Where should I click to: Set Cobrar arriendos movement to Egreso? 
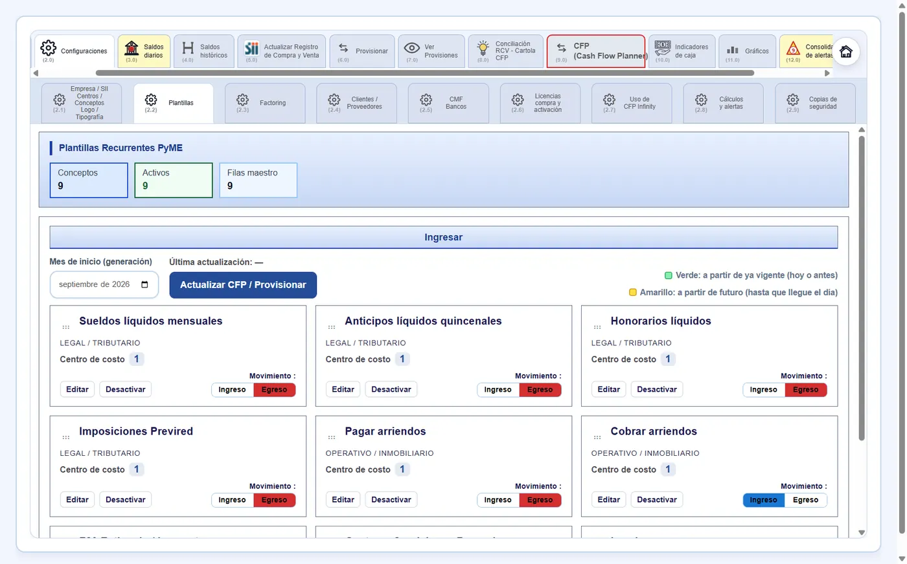tap(805, 500)
